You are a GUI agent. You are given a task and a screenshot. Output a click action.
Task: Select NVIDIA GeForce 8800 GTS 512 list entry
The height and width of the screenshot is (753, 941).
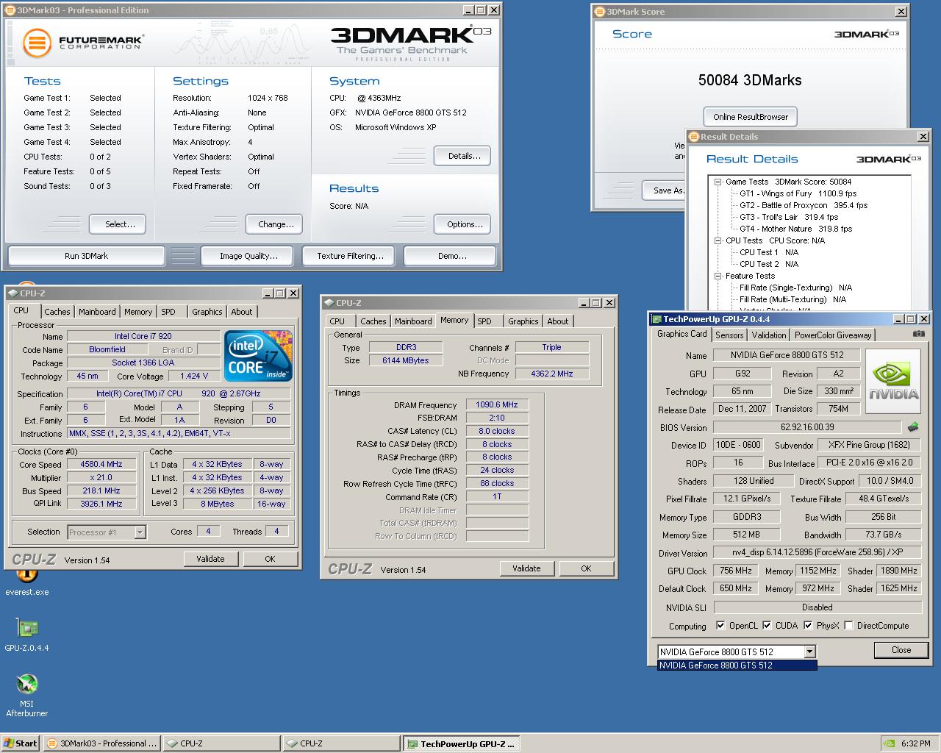(737, 665)
